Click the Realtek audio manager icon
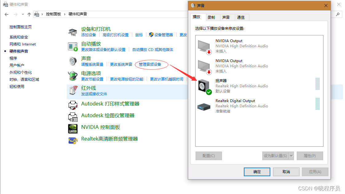Screen dimensions: 345x194 (73, 140)
